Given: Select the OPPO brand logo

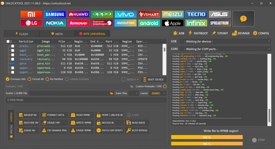Looking at the screenshot, I should point(102,14).
